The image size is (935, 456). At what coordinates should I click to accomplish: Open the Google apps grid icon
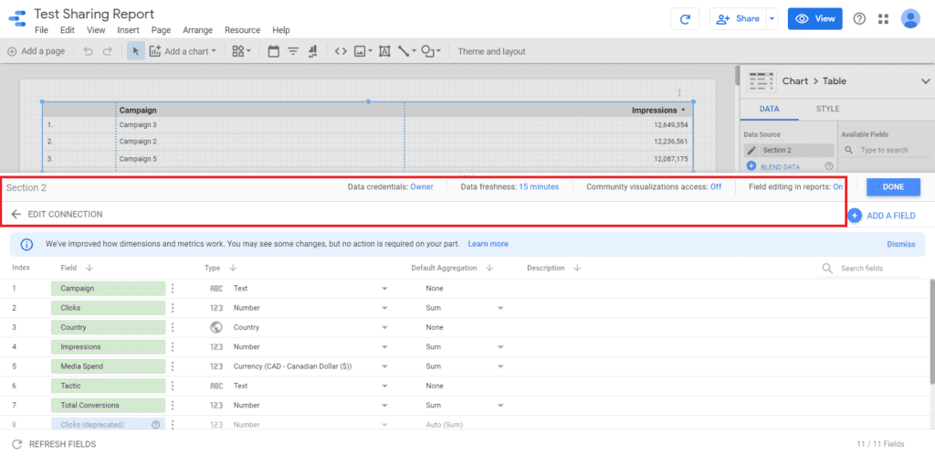(884, 18)
